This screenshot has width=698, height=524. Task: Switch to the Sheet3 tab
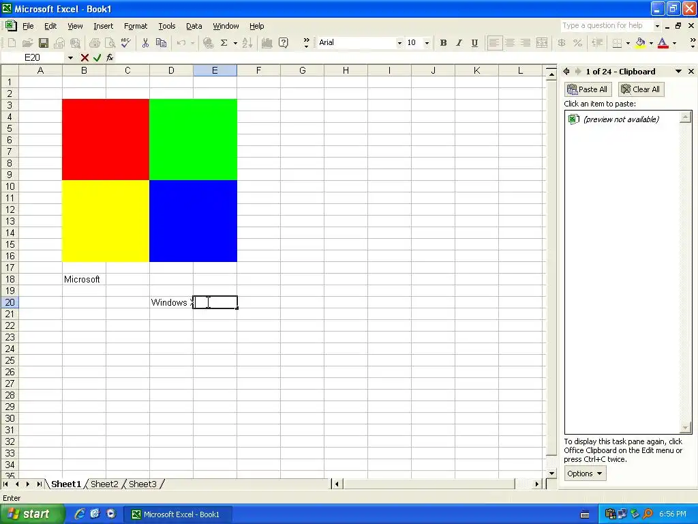[x=143, y=484]
